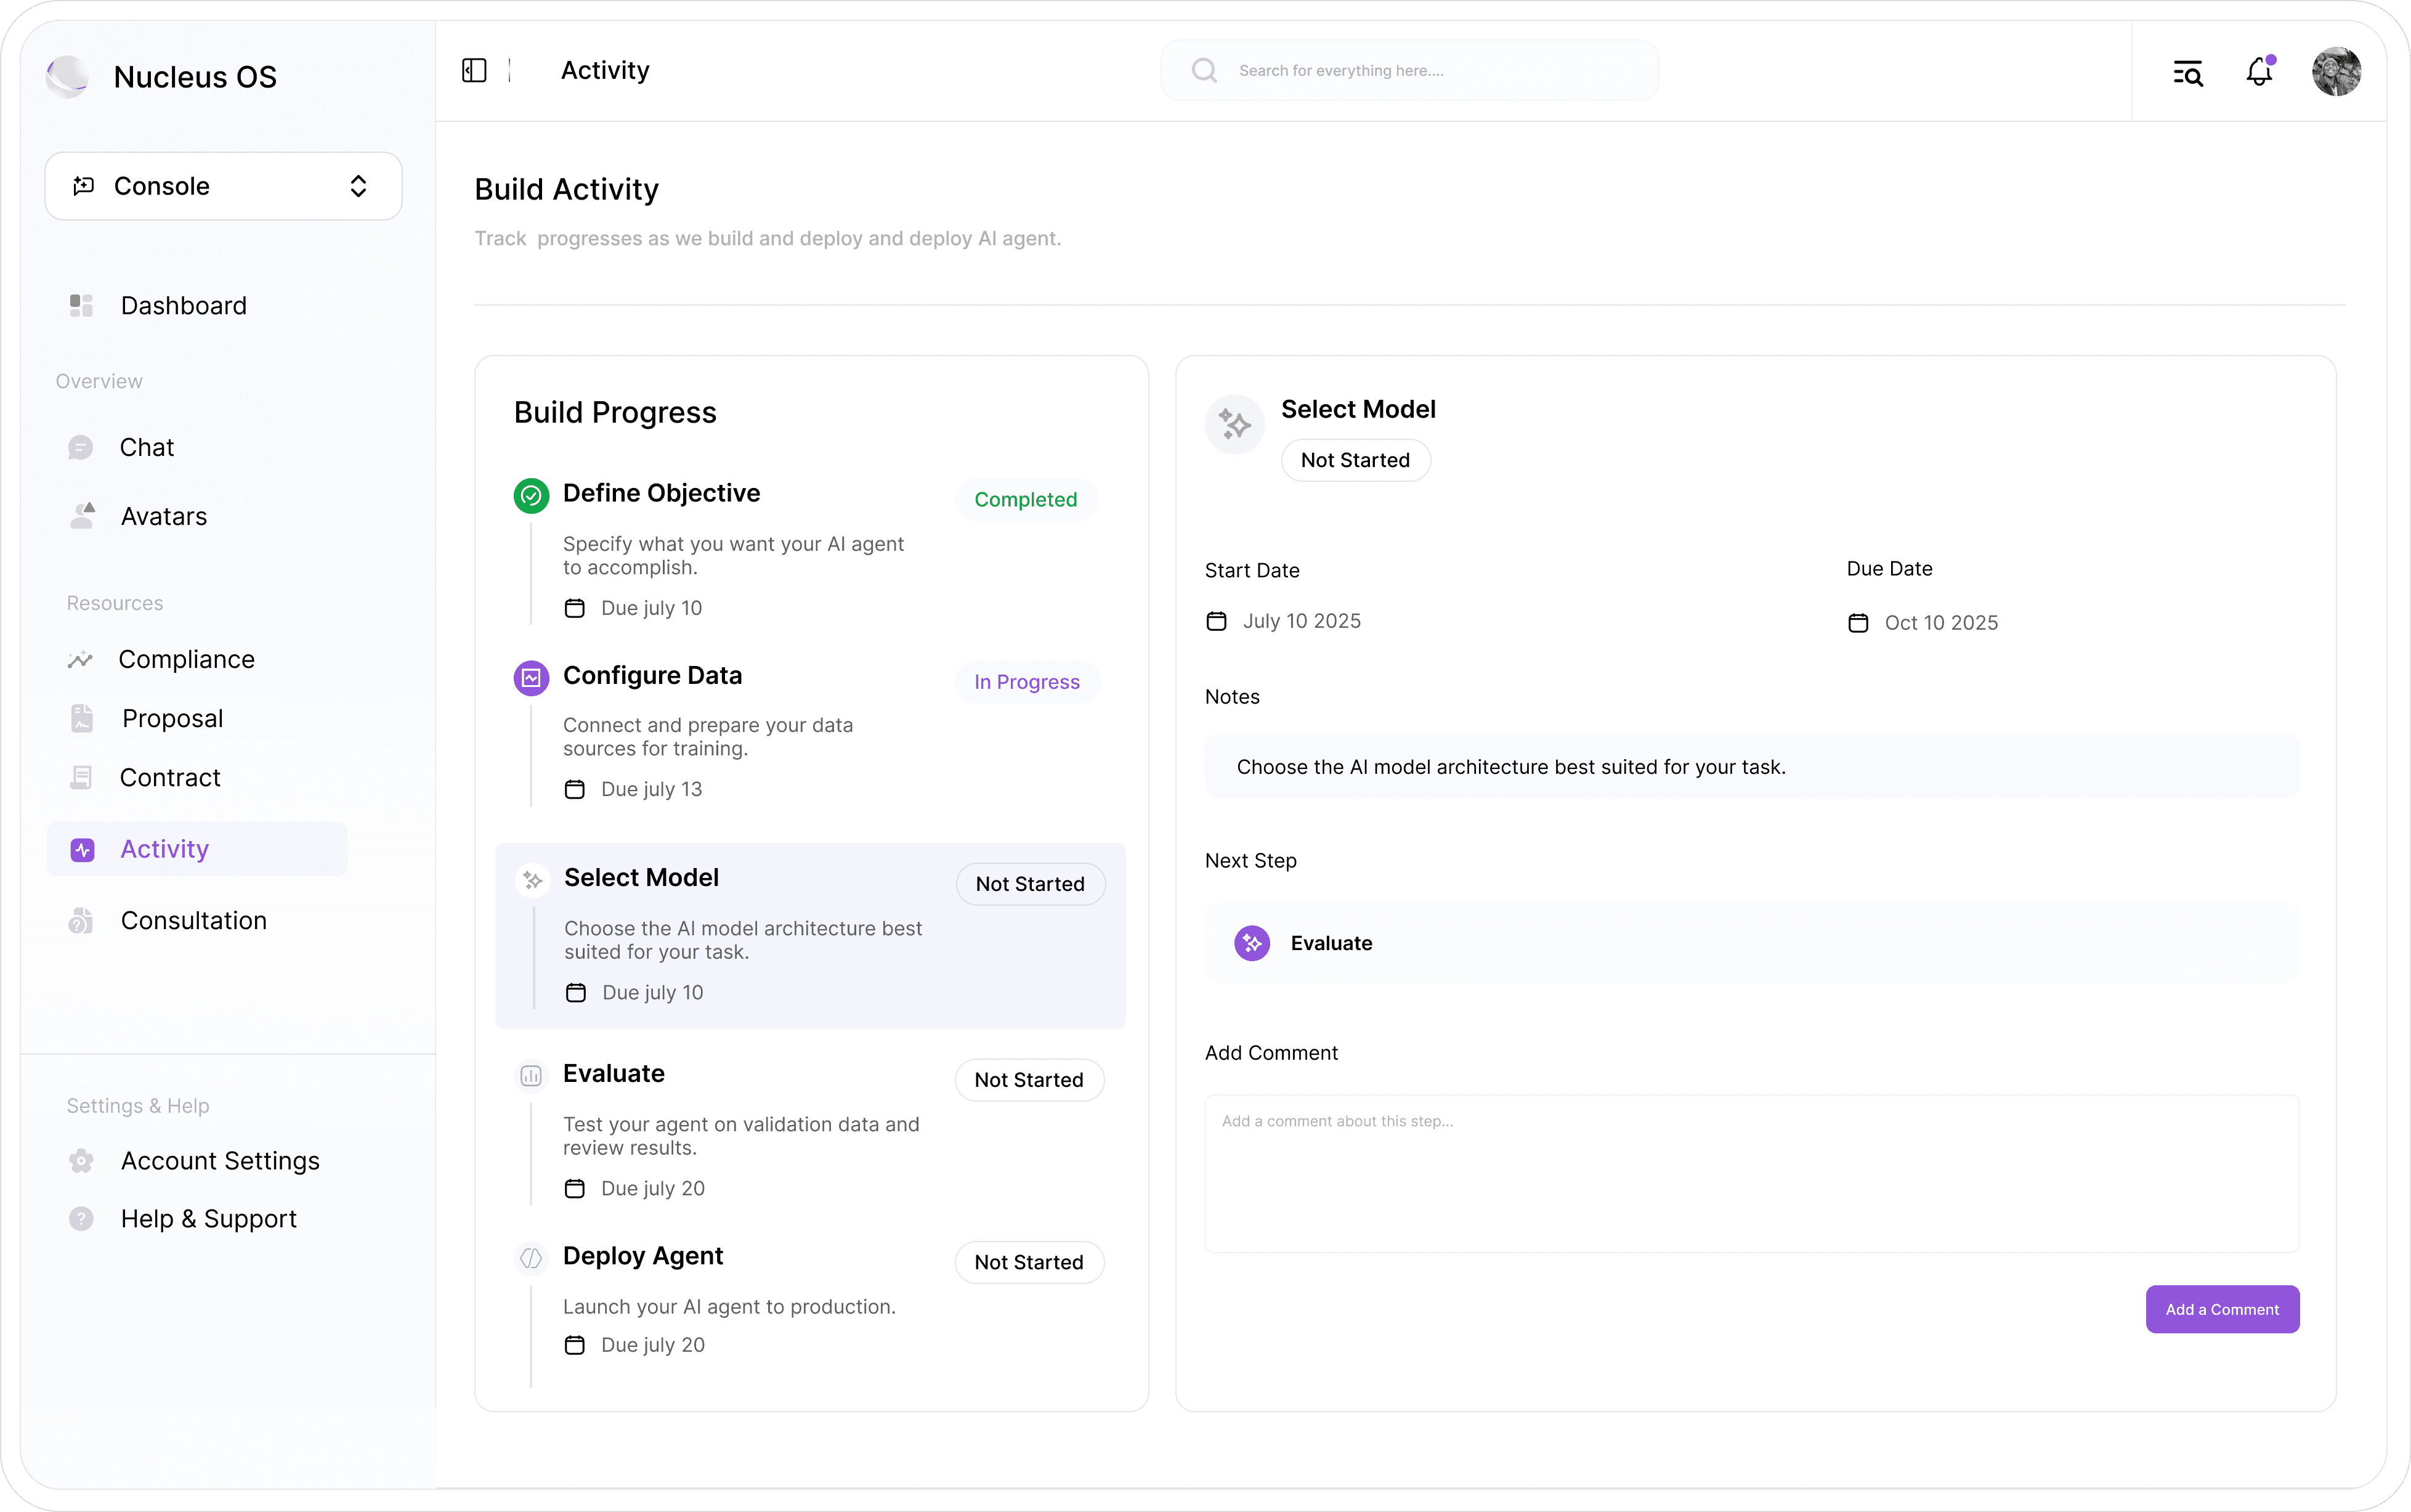The height and width of the screenshot is (1512, 2411).
Task: Toggle the sidebar collapse icon
Action: [x=474, y=70]
